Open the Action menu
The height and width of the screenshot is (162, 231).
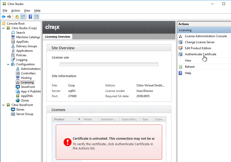pos(16,11)
